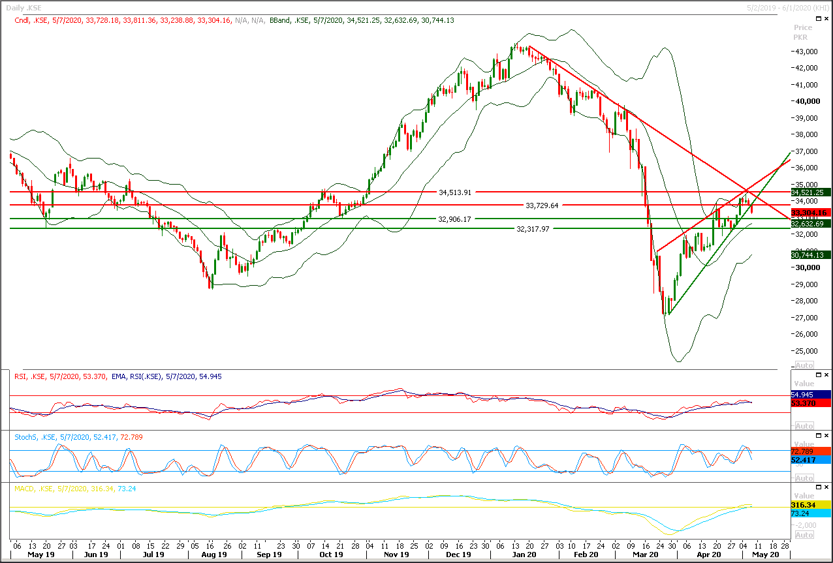Click the 52.417 stochastic value tag
The width and height of the screenshot is (833, 563).
click(809, 460)
